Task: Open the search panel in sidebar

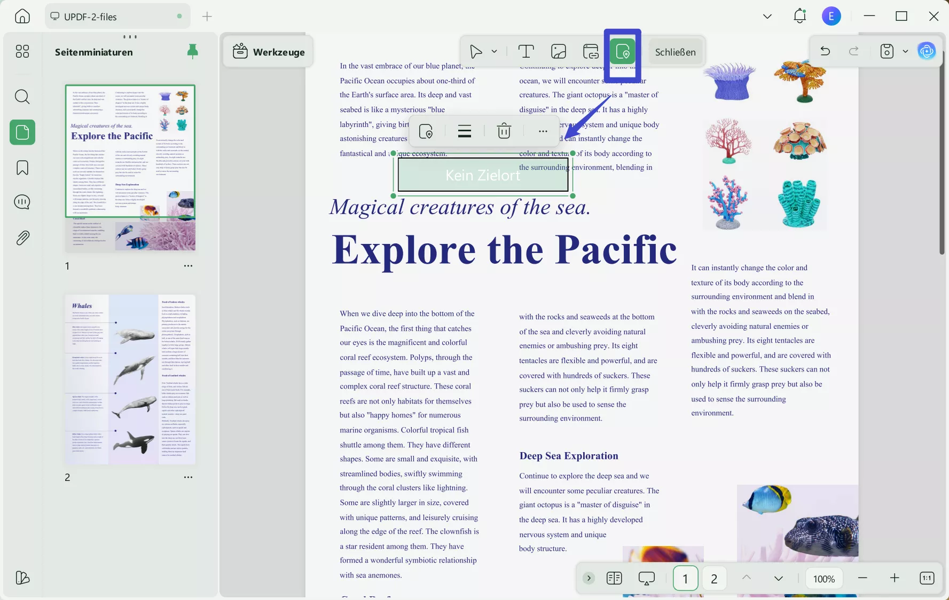Action: point(22,97)
